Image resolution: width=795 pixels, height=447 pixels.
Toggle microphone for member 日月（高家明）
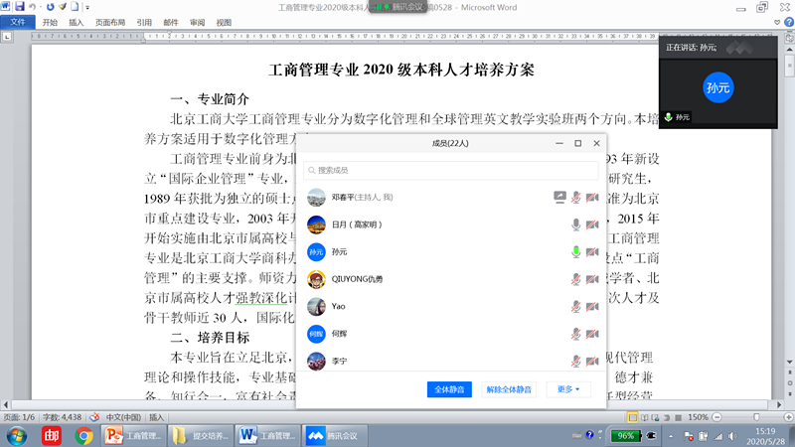576,224
